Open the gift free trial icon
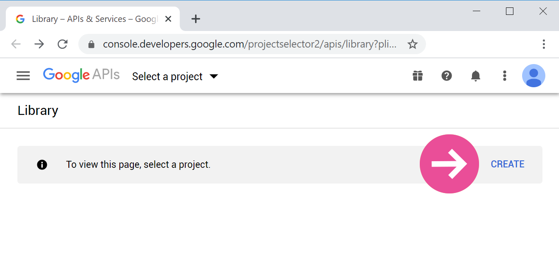Viewport: 559px width, 260px height. 418,76
